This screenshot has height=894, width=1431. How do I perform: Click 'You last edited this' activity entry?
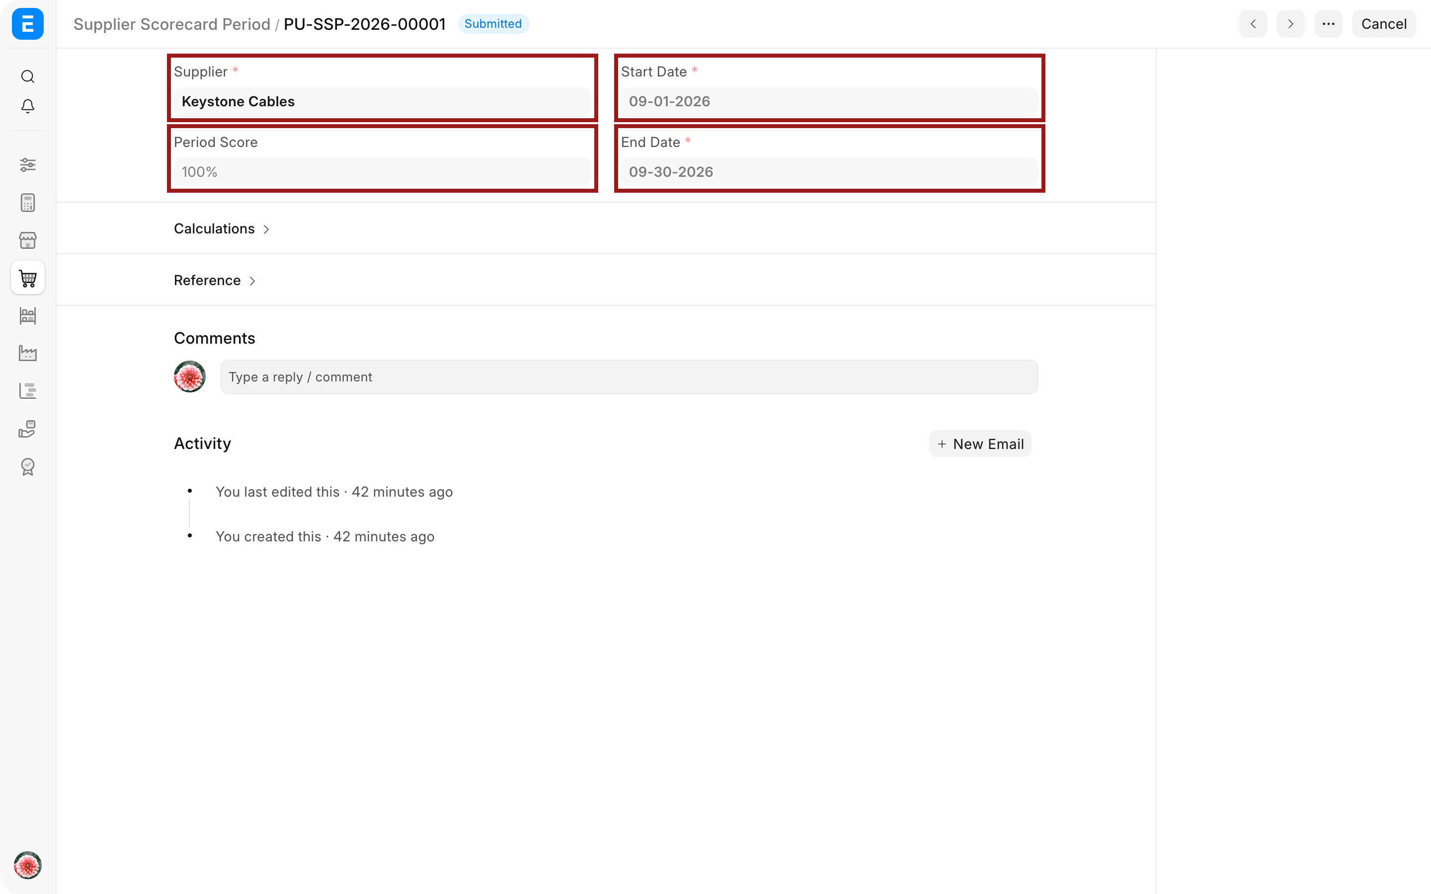(x=334, y=491)
